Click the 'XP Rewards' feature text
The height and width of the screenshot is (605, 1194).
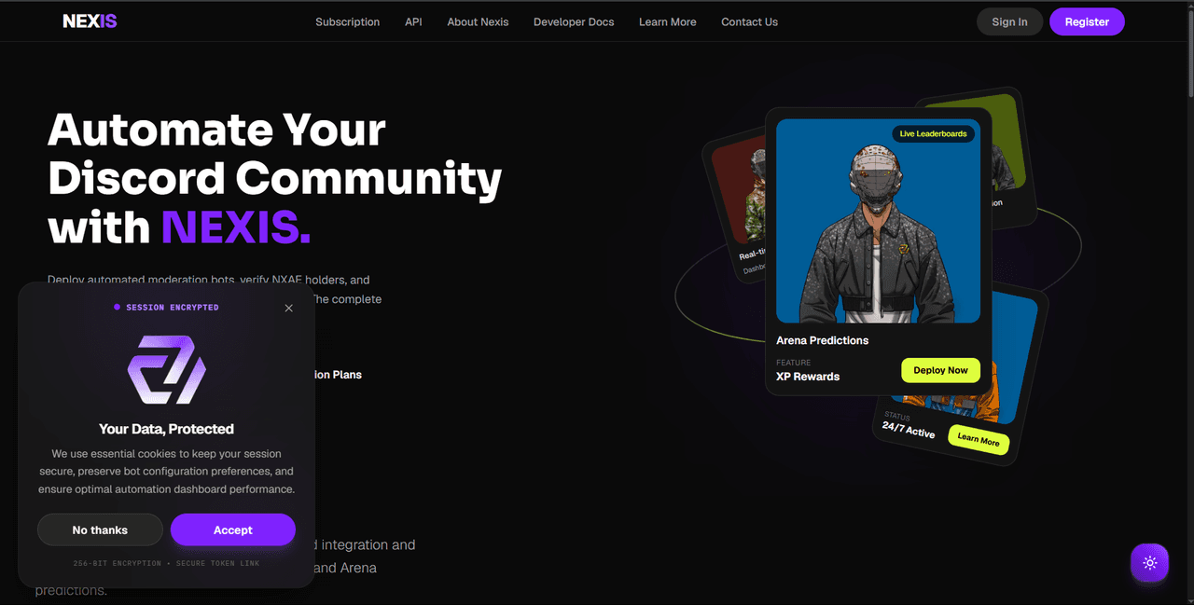coord(808,377)
